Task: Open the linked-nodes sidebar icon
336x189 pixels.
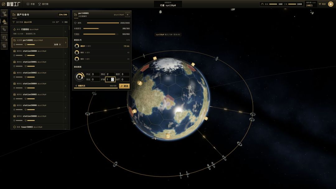Action: (4, 29)
